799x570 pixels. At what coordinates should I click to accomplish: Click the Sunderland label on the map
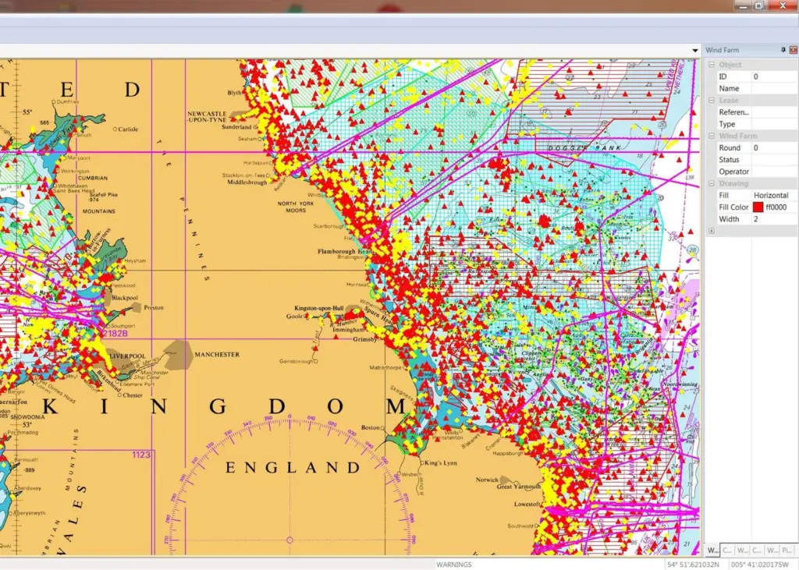point(236,127)
